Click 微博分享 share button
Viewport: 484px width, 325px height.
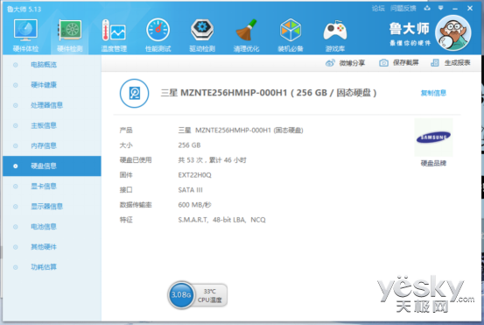[x=345, y=63]
